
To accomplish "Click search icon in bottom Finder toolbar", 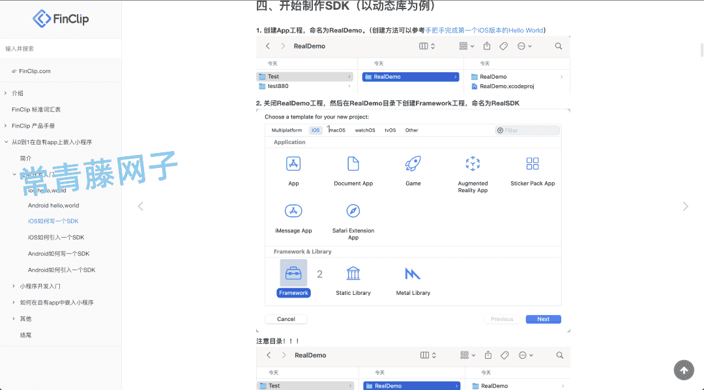I will pos(560,355).
